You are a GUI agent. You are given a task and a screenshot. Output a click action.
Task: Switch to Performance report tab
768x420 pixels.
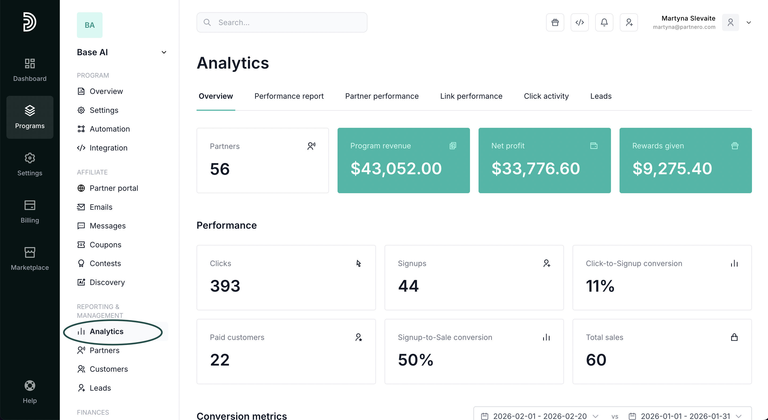[x=289, y=96]
